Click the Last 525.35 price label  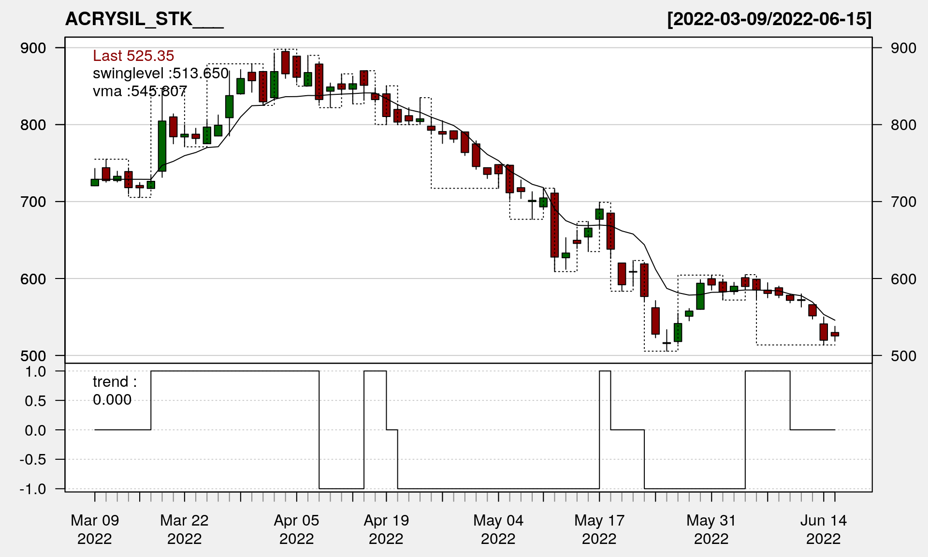pyautogui.click(x=133, y=56)
